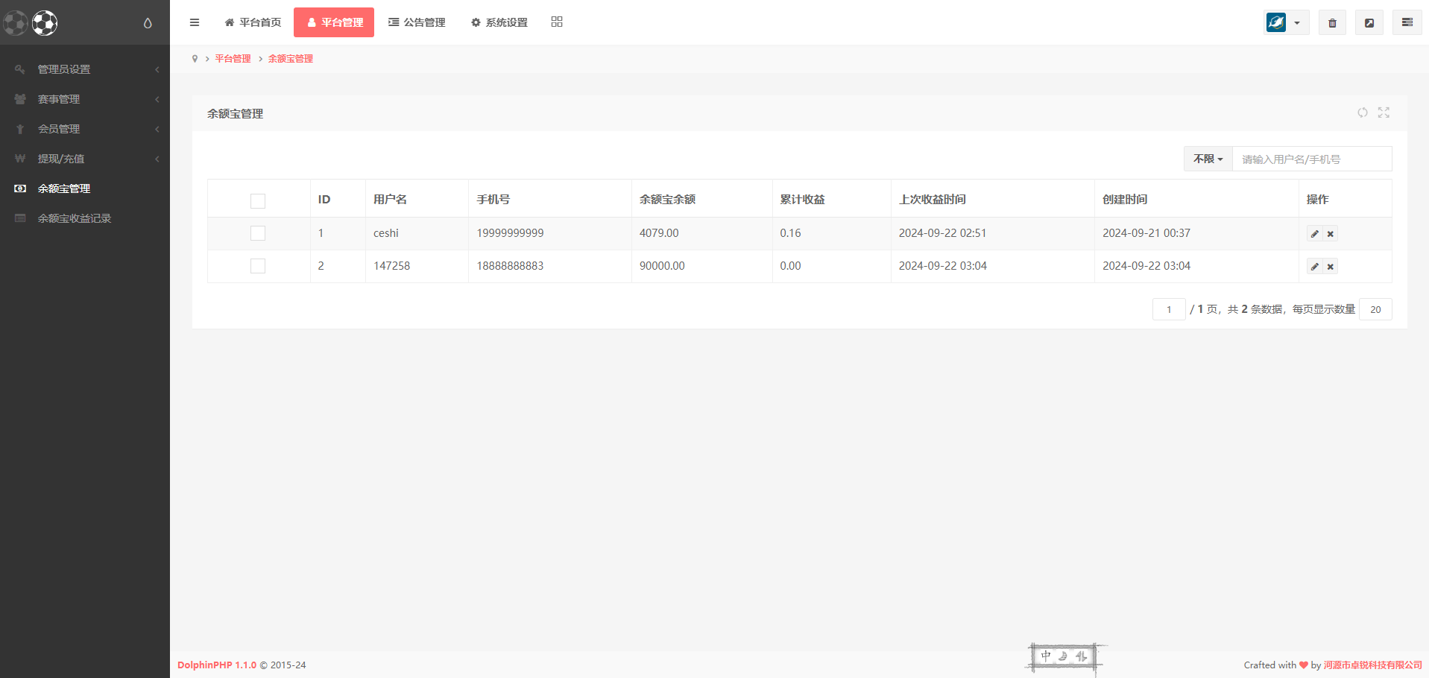The height and width of the screenshot is (678, 1429).
Task: Expand the 管理员设置 sidebar menu
Action: (x=64, y=69)
